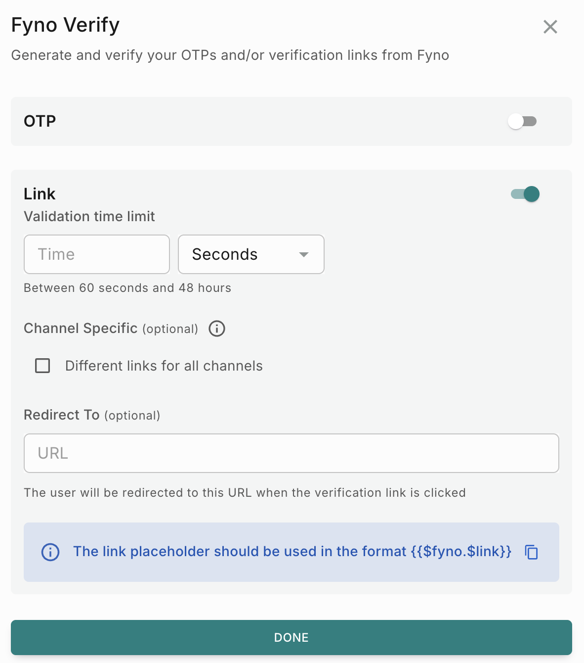Check Different links for all channels box
Screen dimensions: 584x663
42,366
